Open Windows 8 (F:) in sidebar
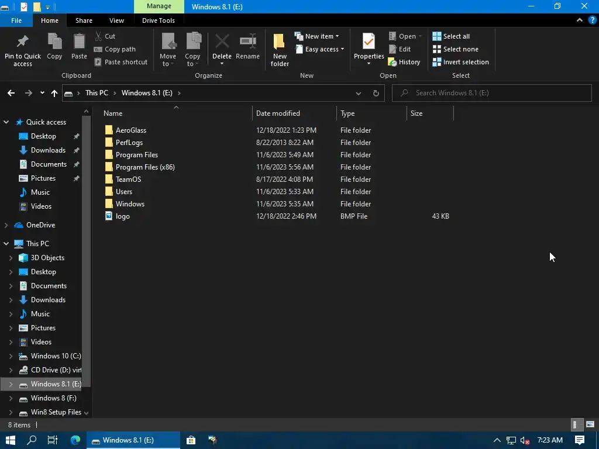Viewport: 599px width, 449px height. click(53, 398)
